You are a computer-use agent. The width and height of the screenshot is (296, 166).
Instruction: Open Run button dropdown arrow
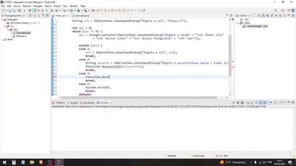pos(75,11)
